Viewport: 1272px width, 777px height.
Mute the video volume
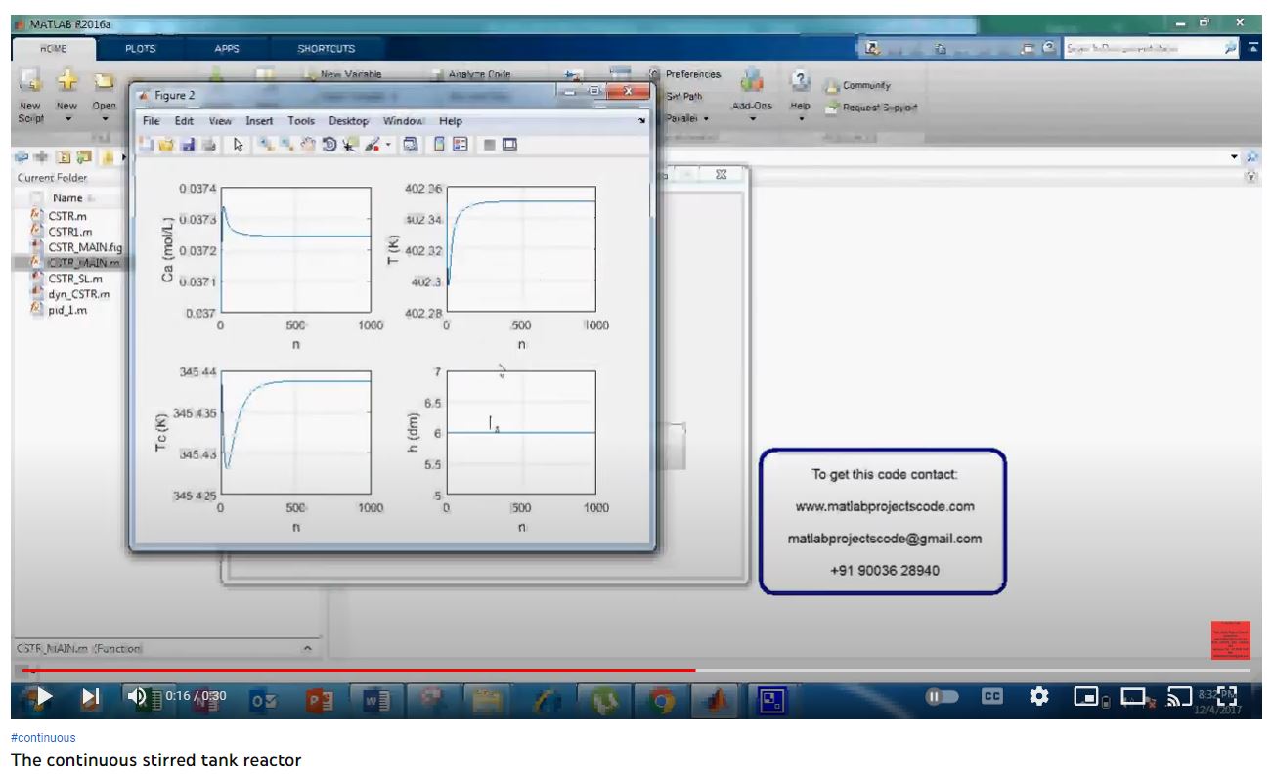[x=137, y=696]
